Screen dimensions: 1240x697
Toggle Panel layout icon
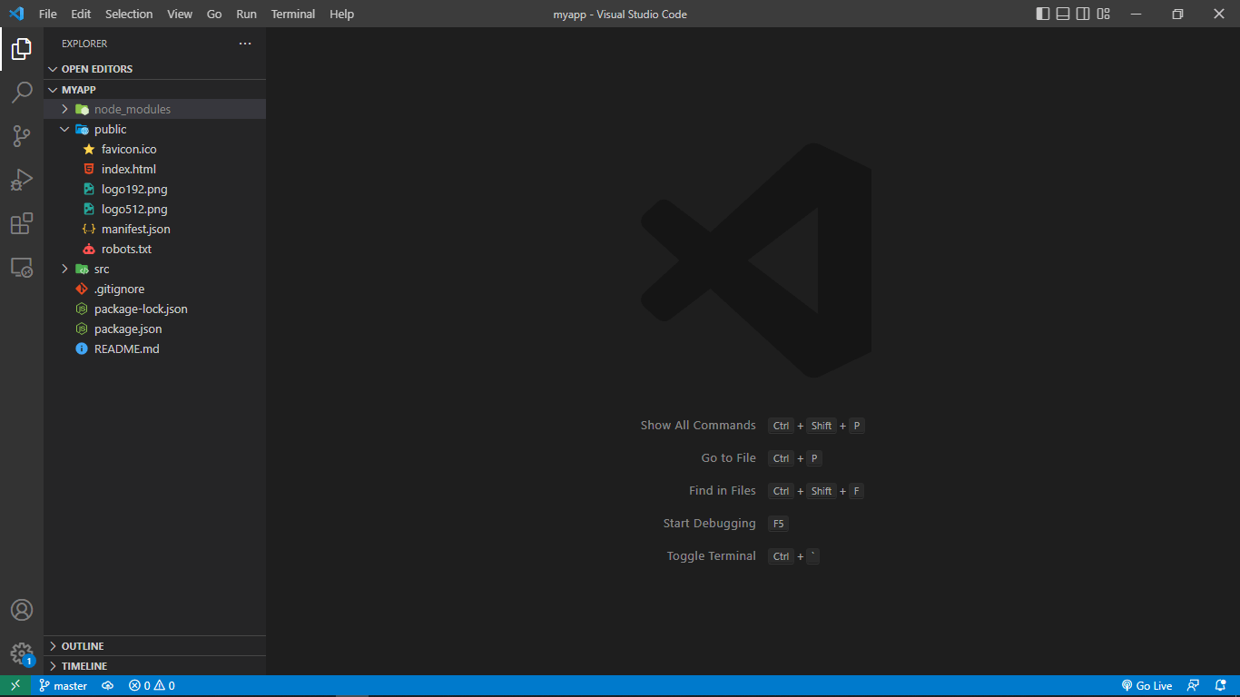point(1063,14)
